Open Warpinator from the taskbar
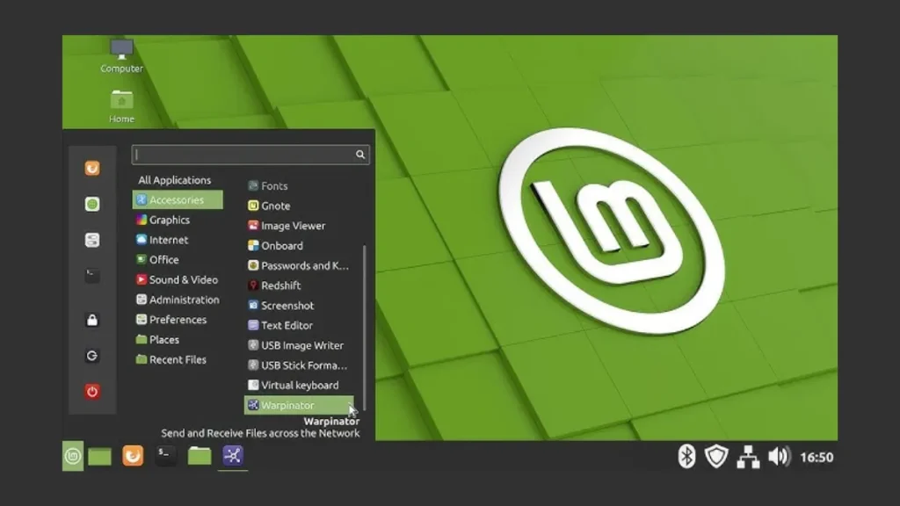 click(232, 456)
